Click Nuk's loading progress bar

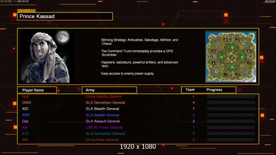[231, 96]
